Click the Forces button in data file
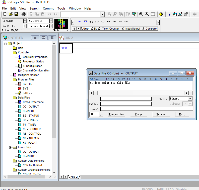This screenshot has height=190, width=199. click(161, 114)
